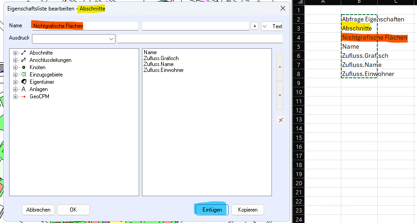Click the red GeoCPM arrow icon
Screen dimensions: 417x223
coord(24,96)
